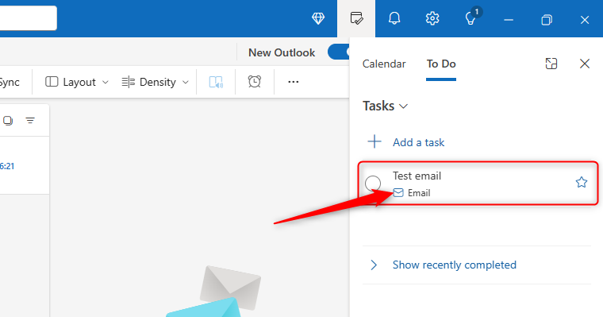Click the 6:21 message timestamp

7,166
